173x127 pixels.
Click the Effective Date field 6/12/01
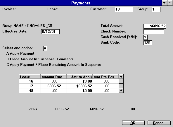tap(50, 32)
